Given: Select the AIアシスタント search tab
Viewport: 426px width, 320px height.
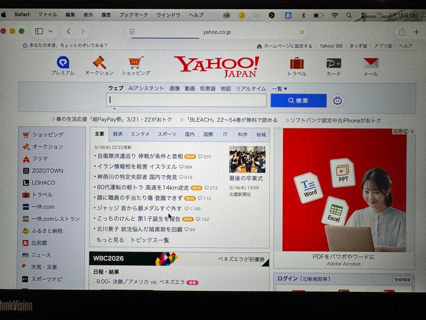Looking at the screenshot, I should coord(146,88).
